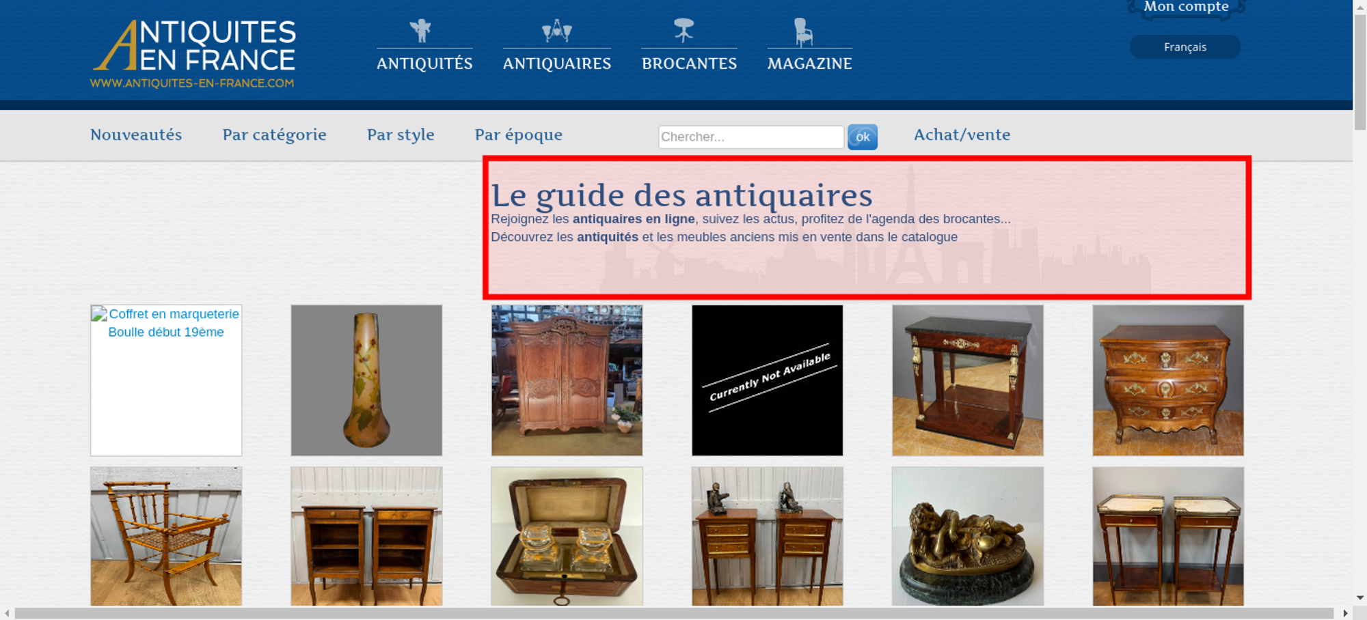Expand the Par catégorie menu

(x=274, y=135)
